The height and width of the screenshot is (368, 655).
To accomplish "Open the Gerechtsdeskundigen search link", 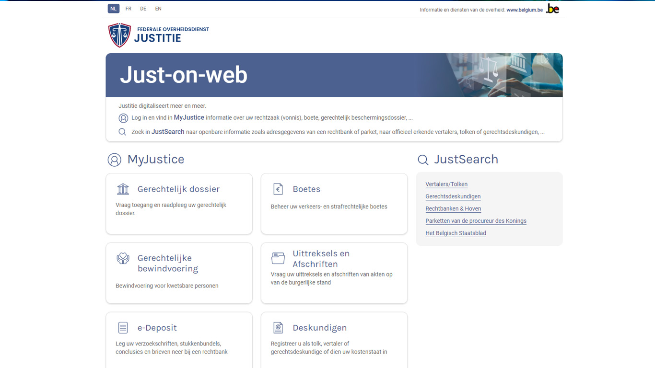I will tap(453, 196).
